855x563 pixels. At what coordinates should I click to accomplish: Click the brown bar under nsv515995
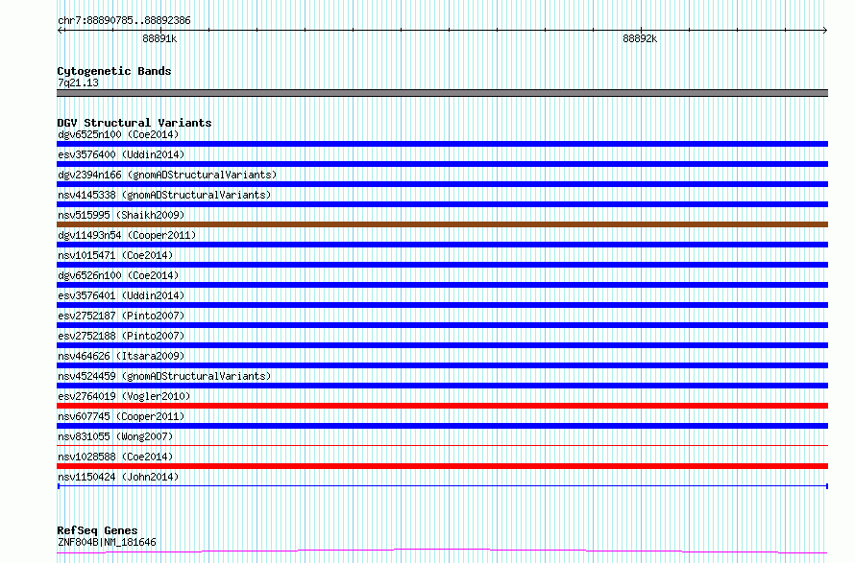[442, 224]
